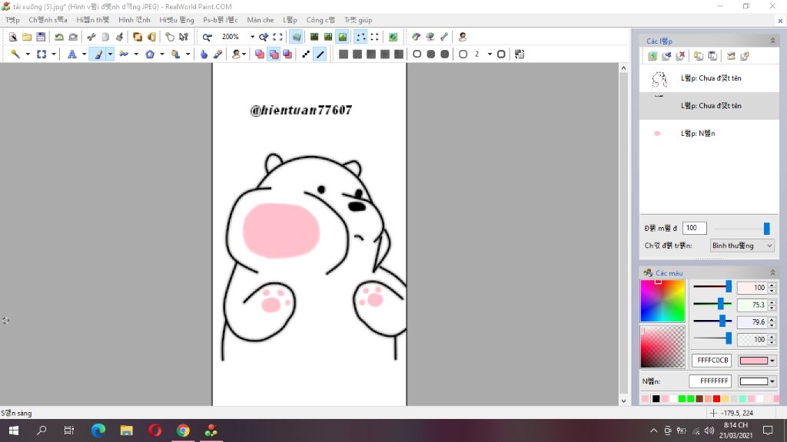The image size is (787, 442).
Task: Pick a hue in the rainbow color square
Action: click(662, 301)
